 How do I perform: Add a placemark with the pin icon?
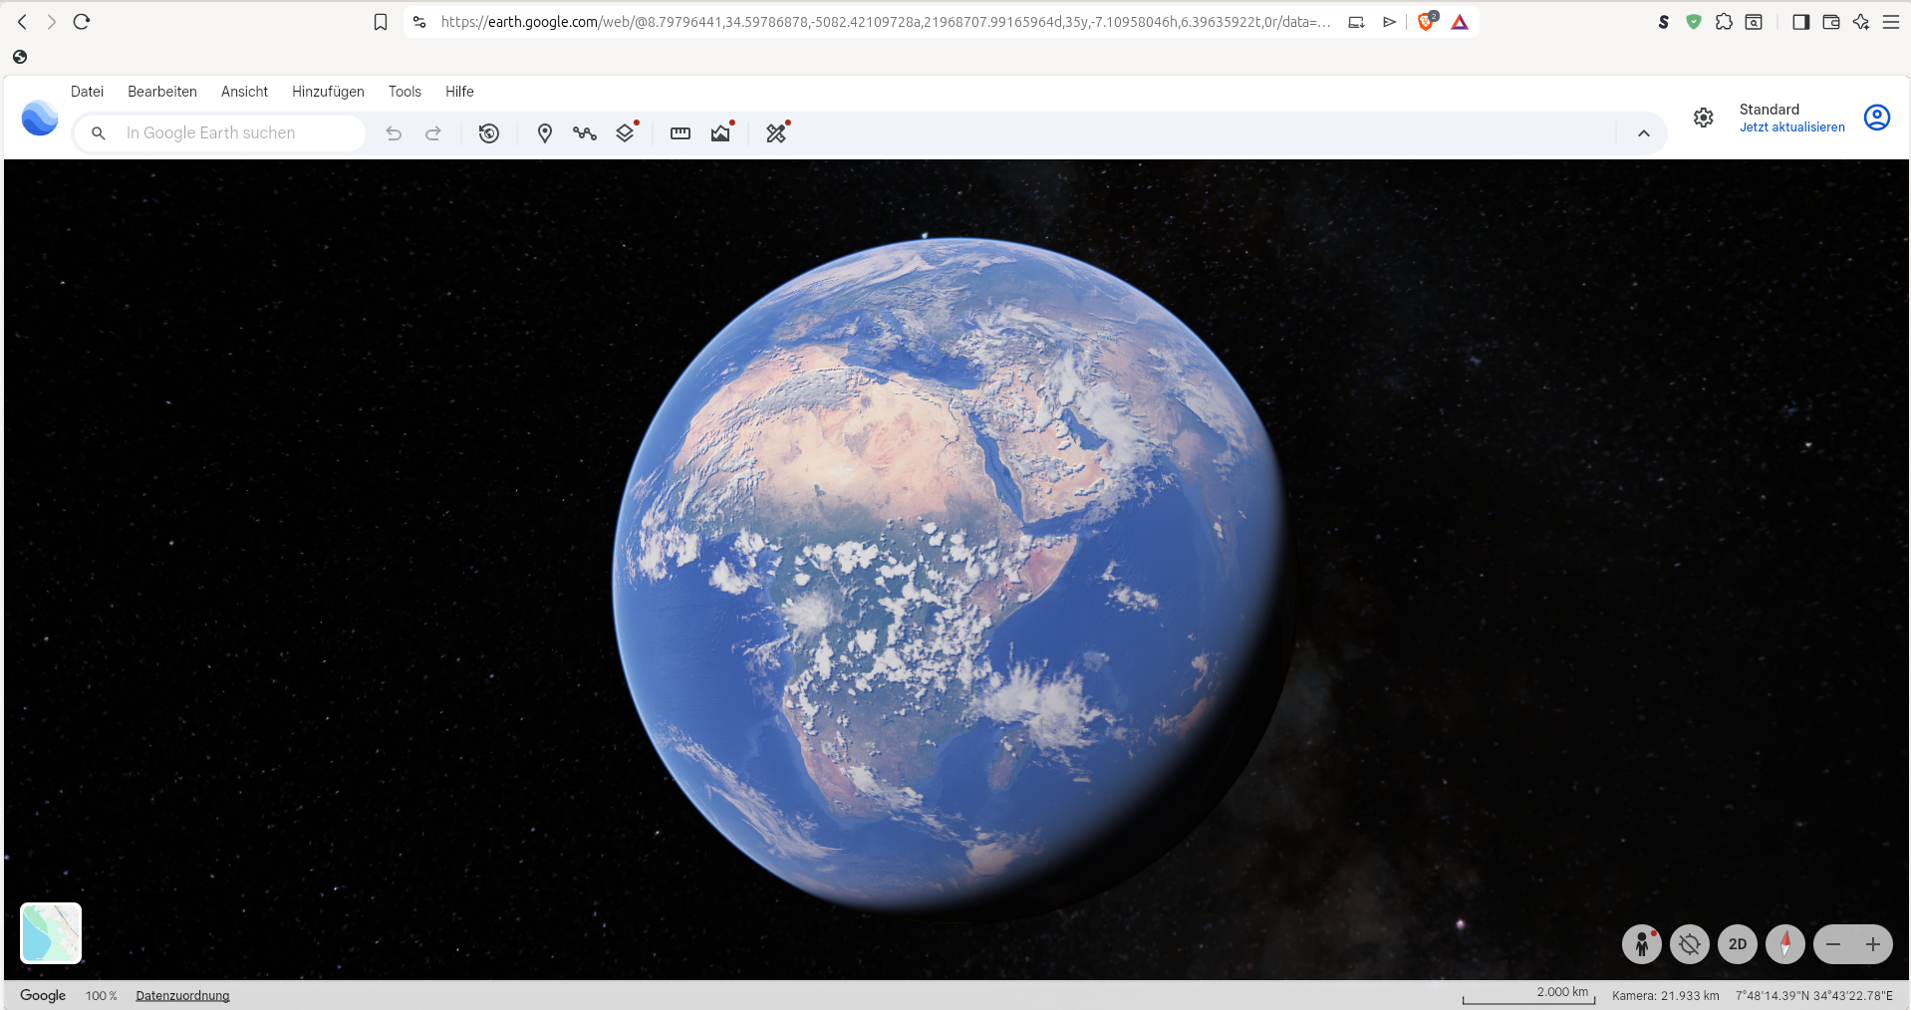click(544, 133)
